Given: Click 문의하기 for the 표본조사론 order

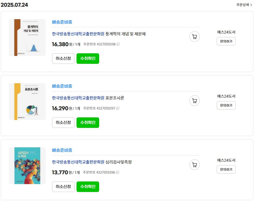Looking at the screenshot, I should pyautogui.click(x=226, y=105).
